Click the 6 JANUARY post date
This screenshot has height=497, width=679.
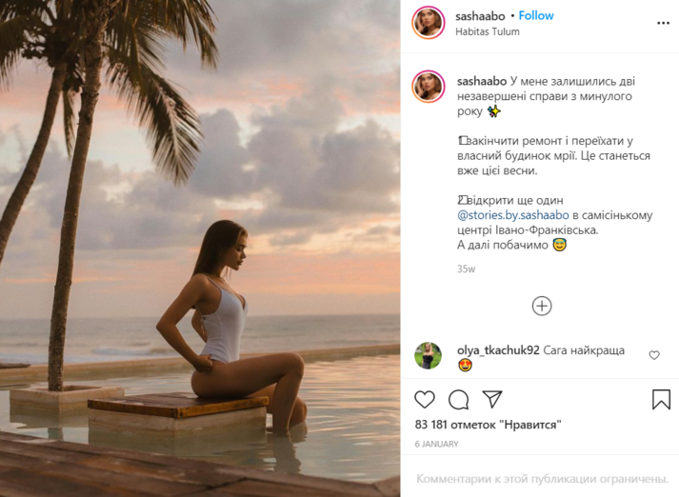436,444
